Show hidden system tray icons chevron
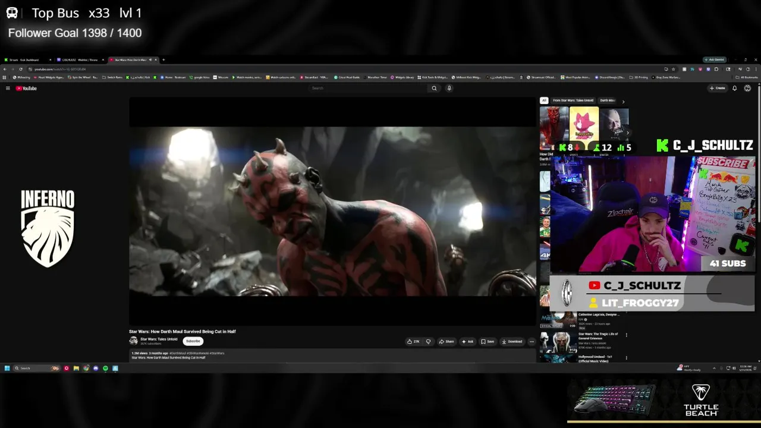Viewport: 761px width, 428px height. tap(714, 368)
